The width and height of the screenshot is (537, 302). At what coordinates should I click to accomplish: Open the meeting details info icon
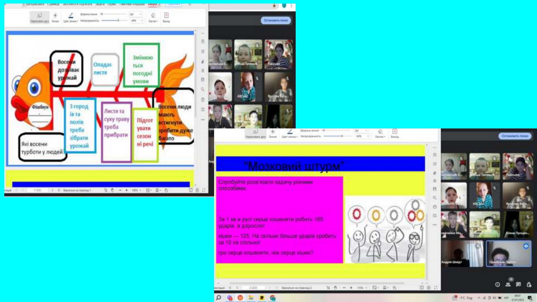click(497, 284)
